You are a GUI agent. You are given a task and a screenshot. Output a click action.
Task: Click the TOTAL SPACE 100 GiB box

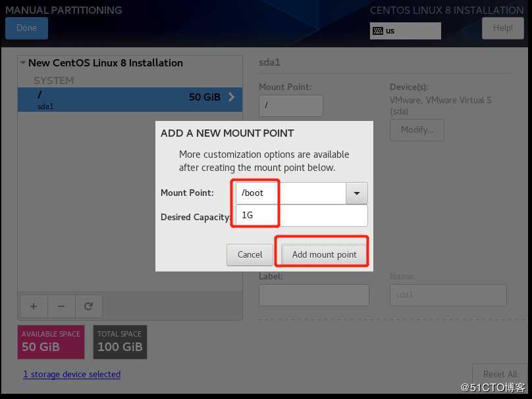120,342
